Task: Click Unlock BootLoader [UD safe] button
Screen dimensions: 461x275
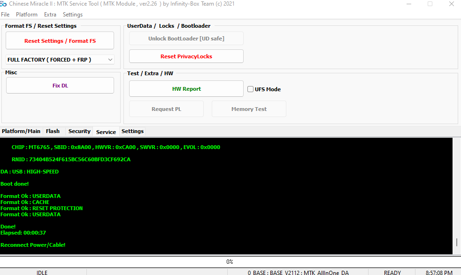Action: tap(186, 39)
